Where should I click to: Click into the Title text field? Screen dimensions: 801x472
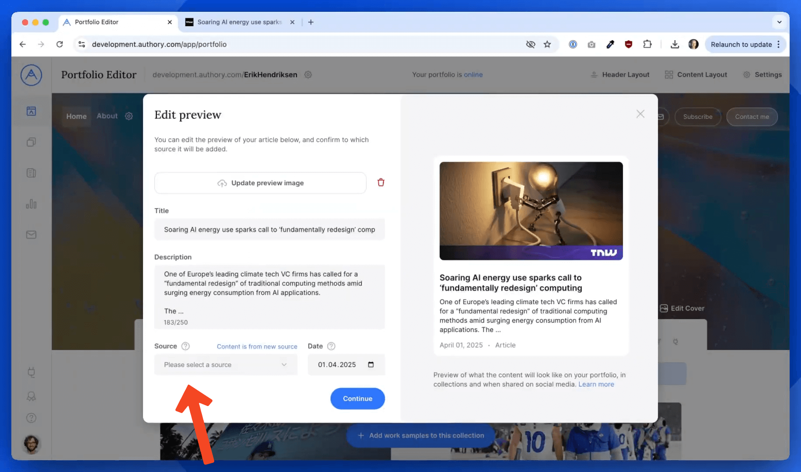[x=269, y=229]
